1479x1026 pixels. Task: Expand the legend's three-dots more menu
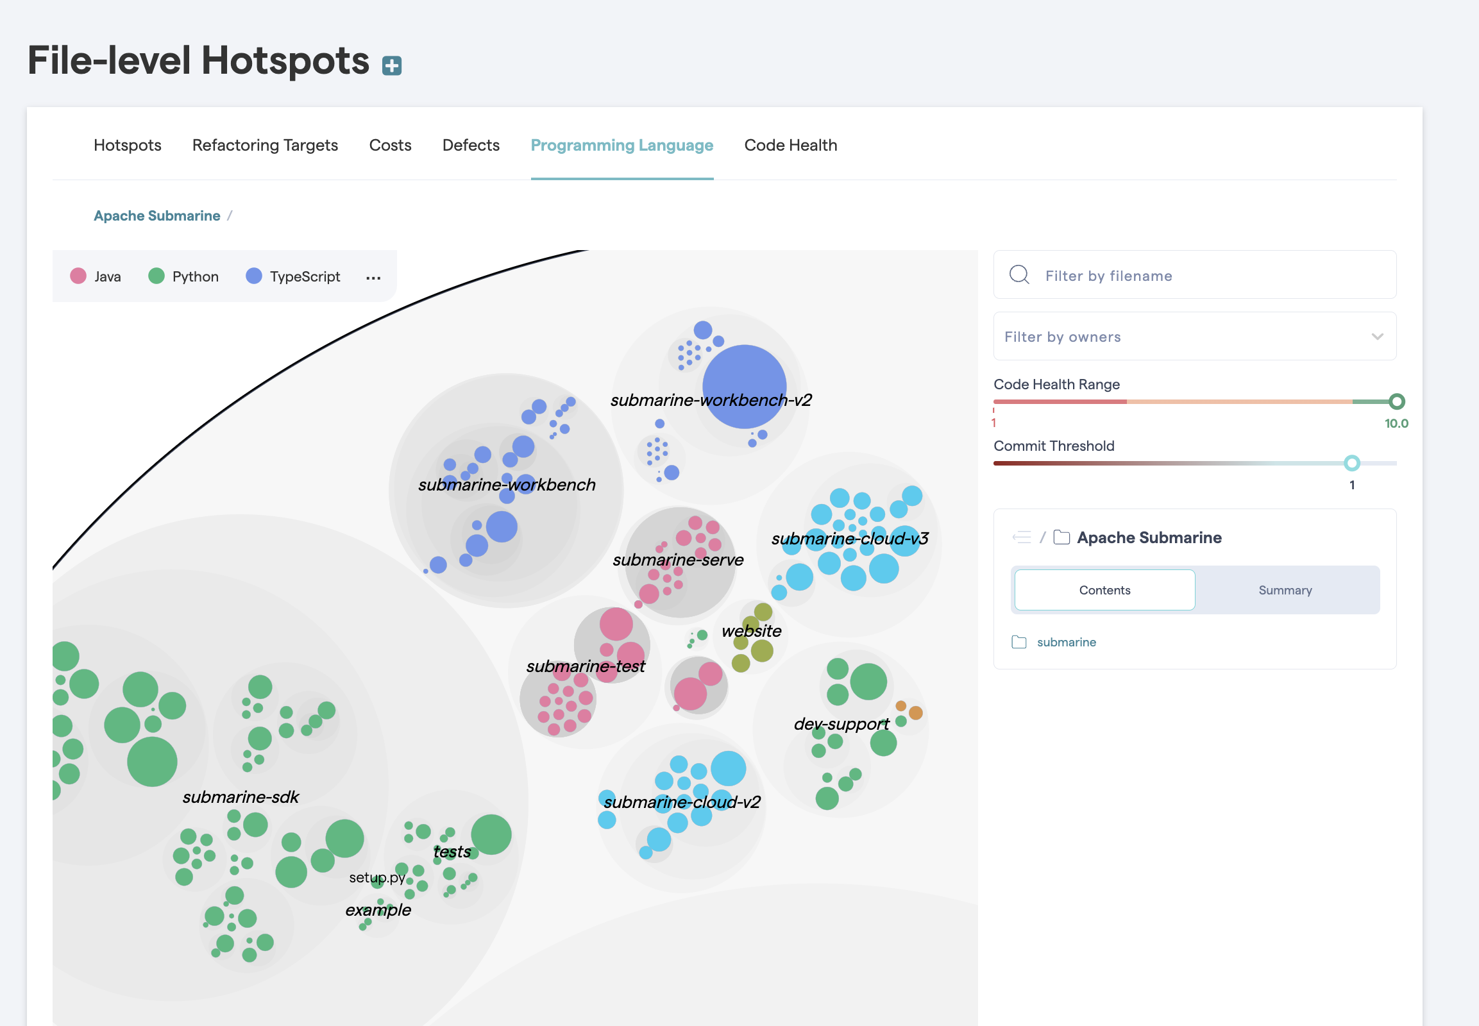(373, 278)
